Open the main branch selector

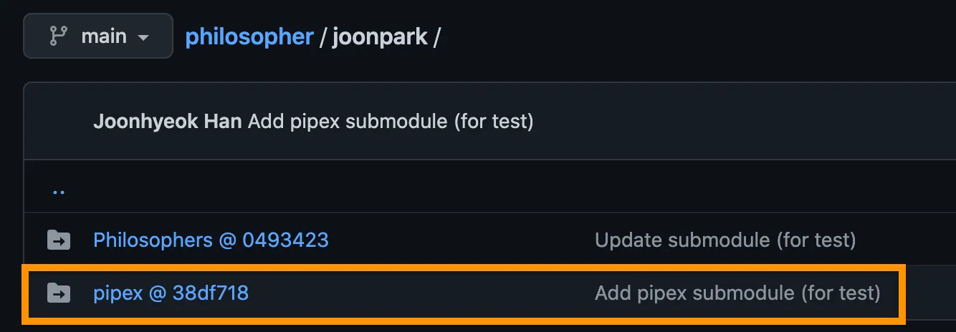click(98, 36)
